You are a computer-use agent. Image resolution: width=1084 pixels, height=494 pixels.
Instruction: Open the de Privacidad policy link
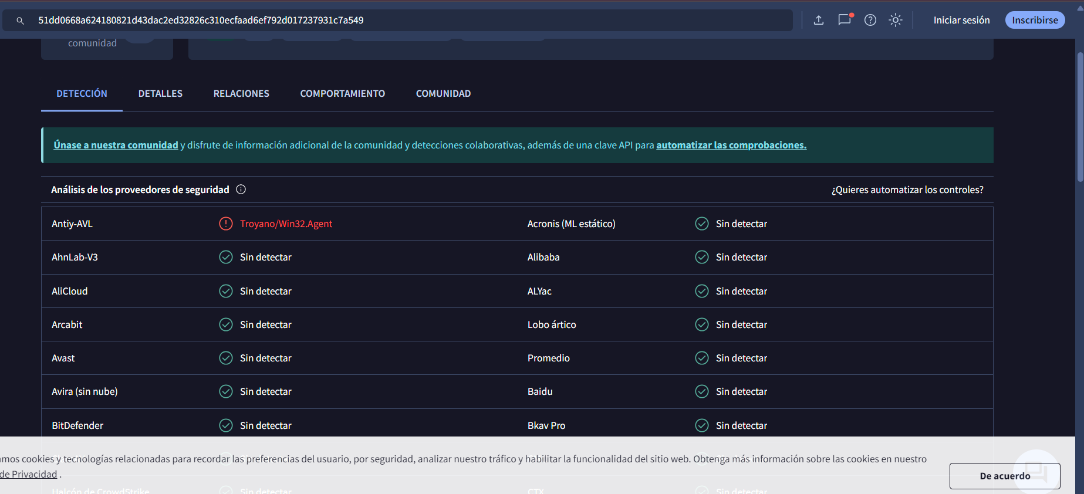(28, 474)
